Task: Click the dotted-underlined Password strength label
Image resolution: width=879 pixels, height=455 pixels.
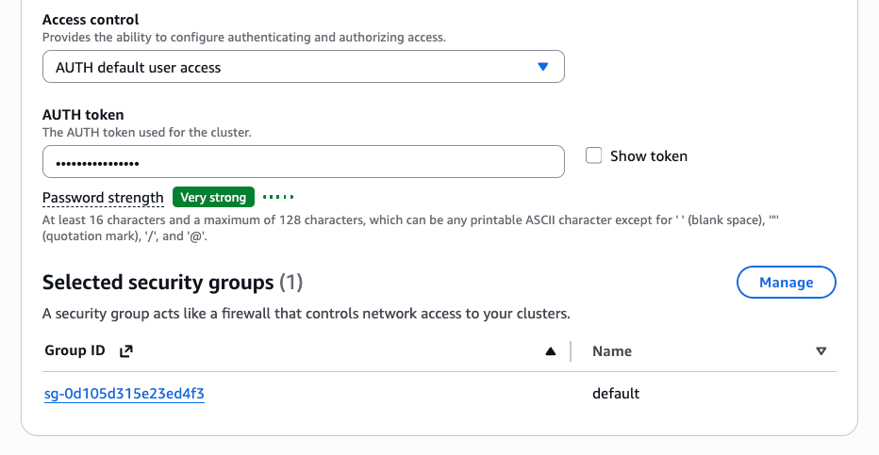Action: tap(103, 198)
